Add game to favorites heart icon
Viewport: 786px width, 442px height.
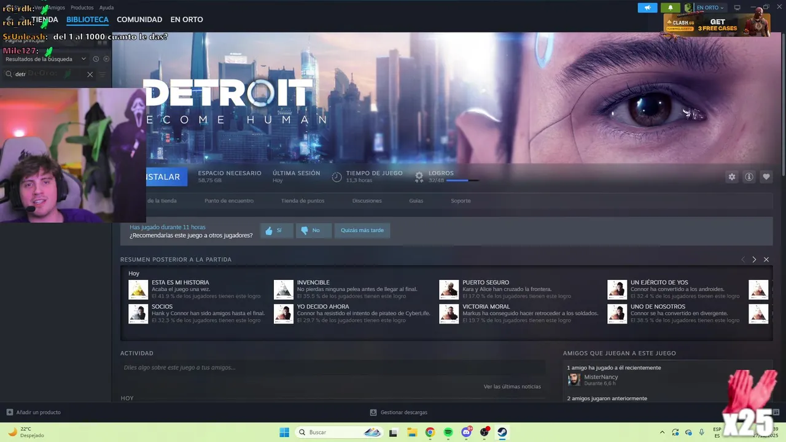pyautogui.click(x=766, y=177)
